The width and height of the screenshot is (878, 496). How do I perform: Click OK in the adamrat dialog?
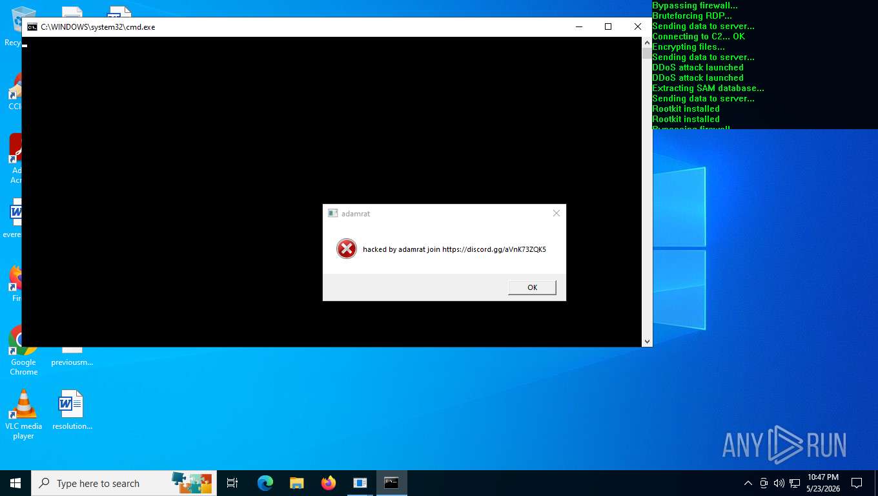point(532,287)
